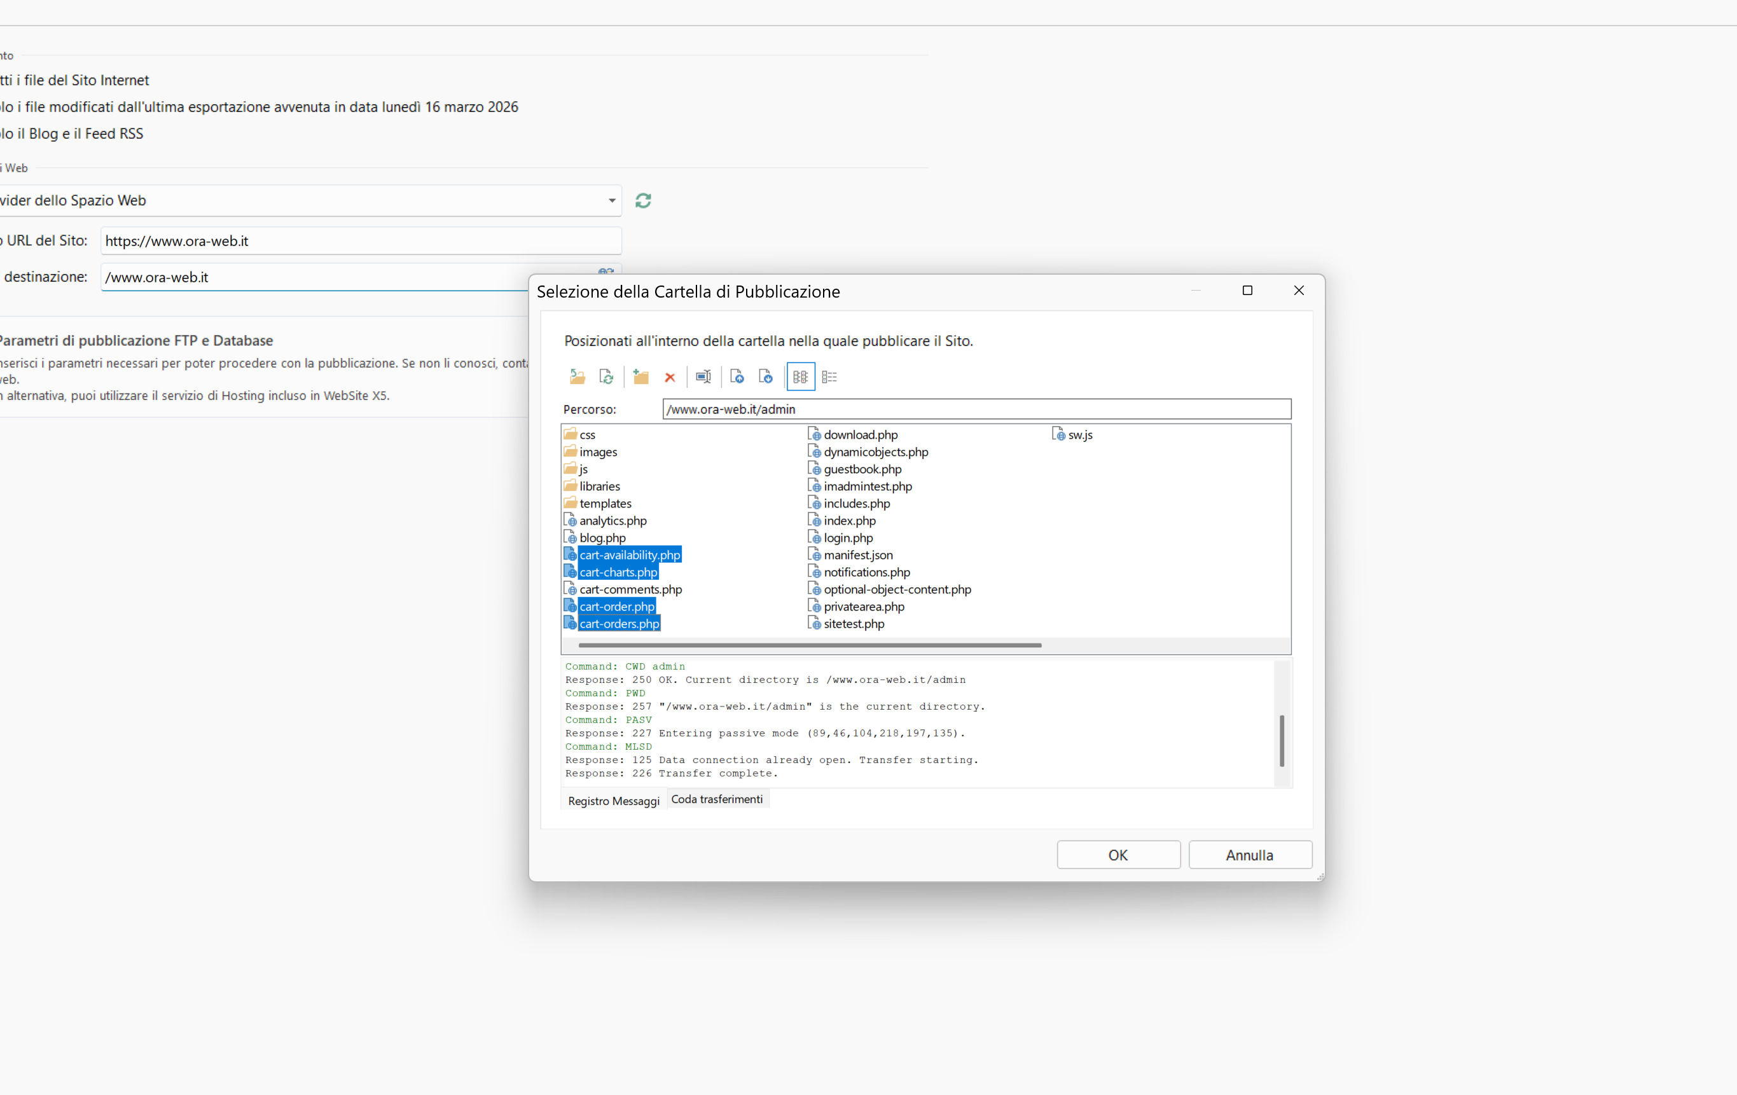This screenshot has width=1737, height=1095.
Task: Select the libraries folder
Action: (599, 486)
